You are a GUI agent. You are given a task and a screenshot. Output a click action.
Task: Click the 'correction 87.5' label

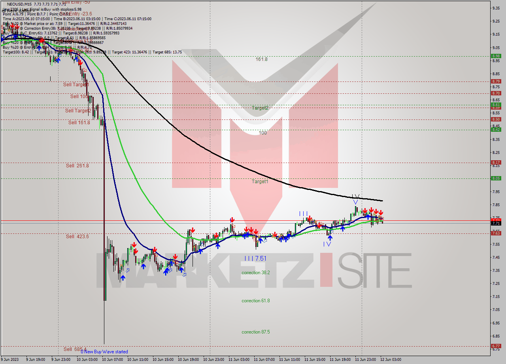point(256,332)
